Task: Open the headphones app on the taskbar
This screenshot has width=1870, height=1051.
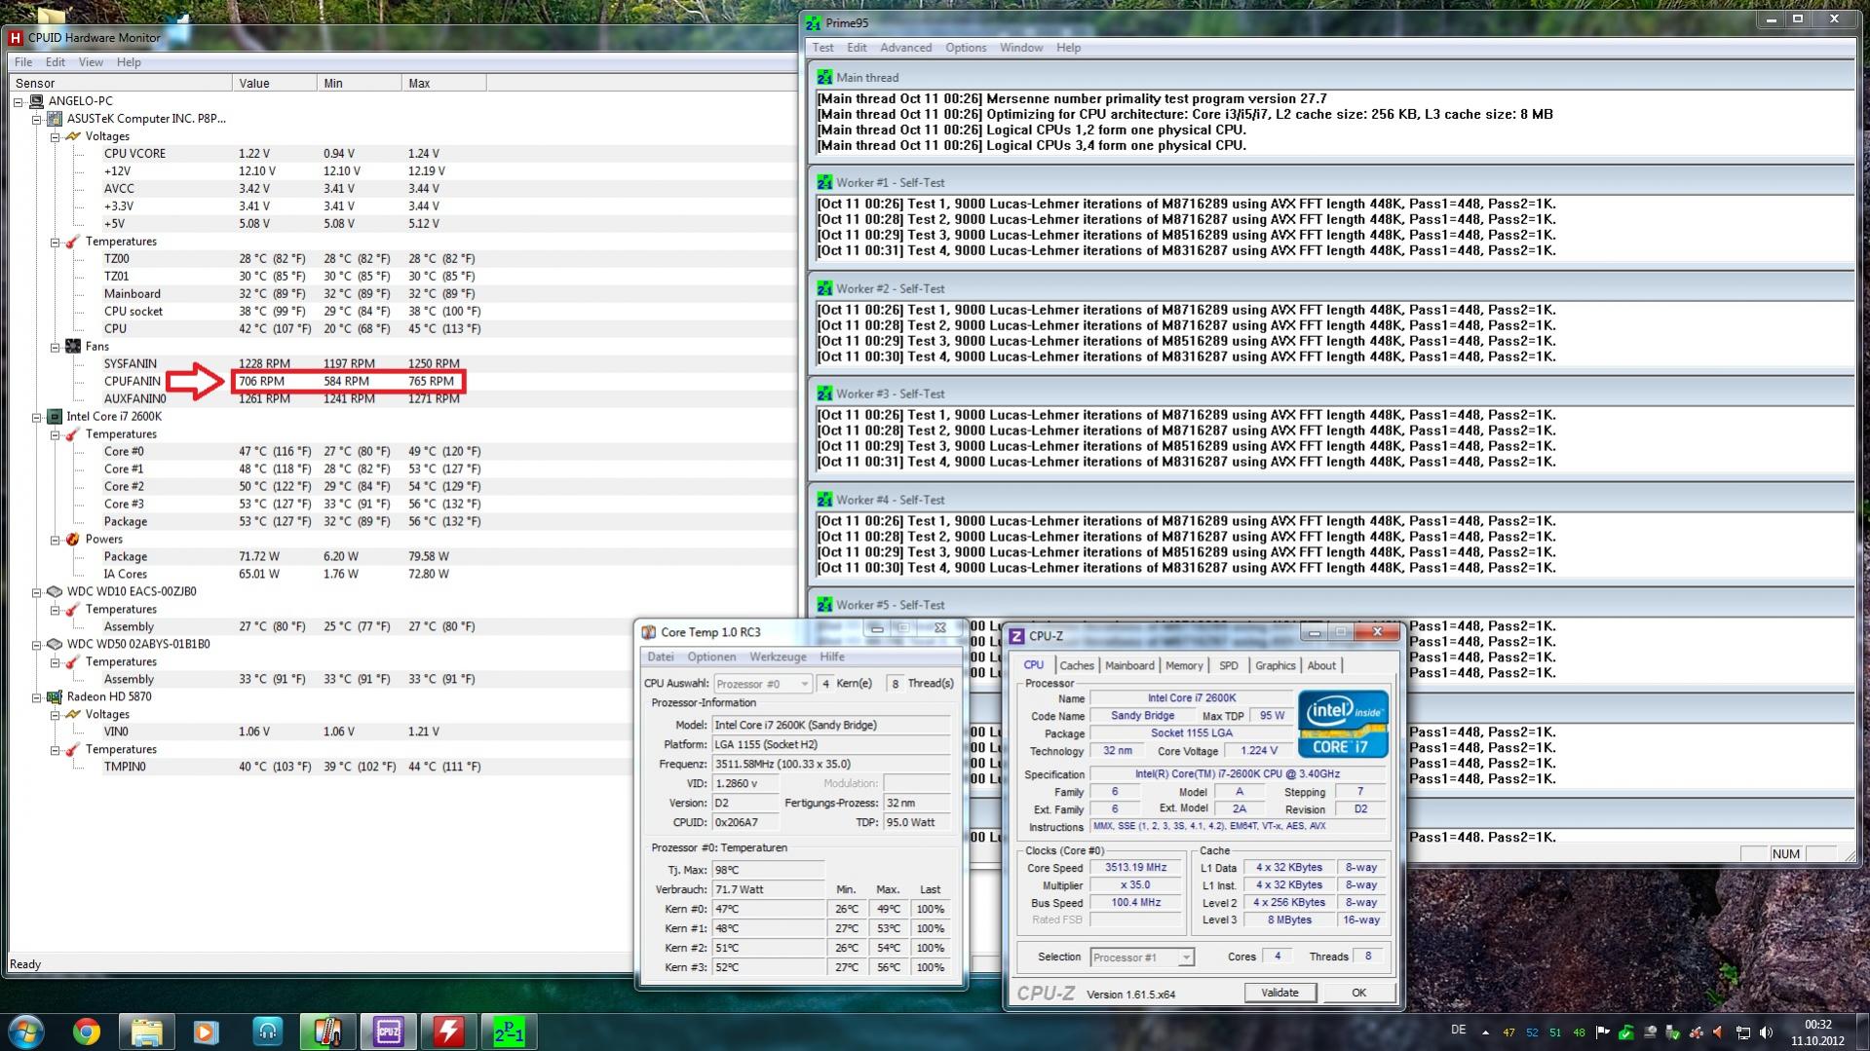Action: coord(267,1031)
